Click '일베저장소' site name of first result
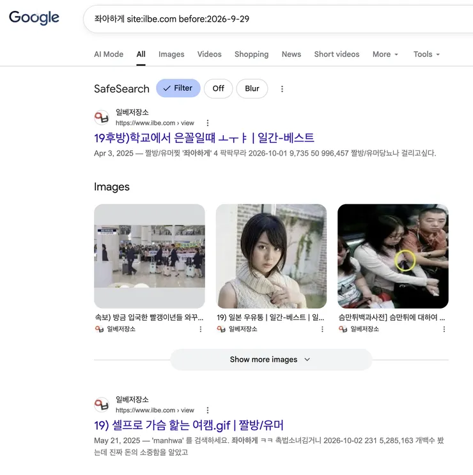Viewport: 473px width, 475px height. pos(132,113)
